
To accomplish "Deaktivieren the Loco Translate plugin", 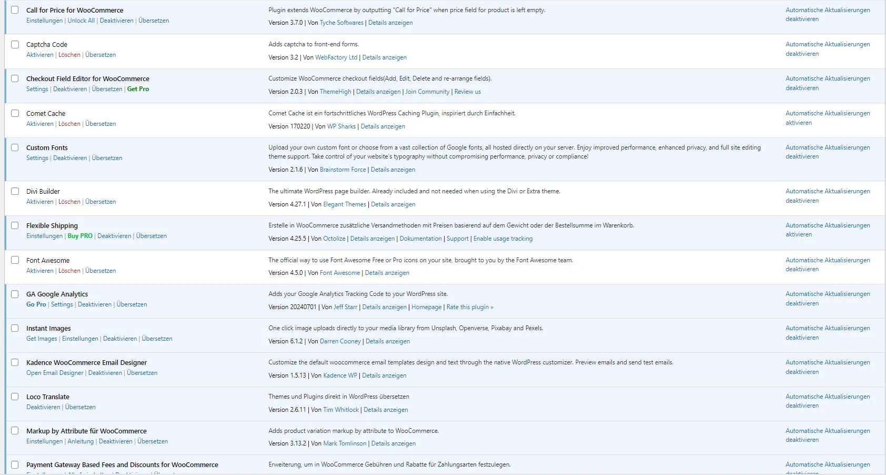I will pos(43,407).
